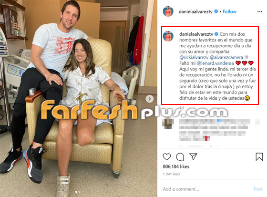Open the danielaalvareztv header profile picture
The width and height of the screenshot is (267, 197).
[168, 11]
